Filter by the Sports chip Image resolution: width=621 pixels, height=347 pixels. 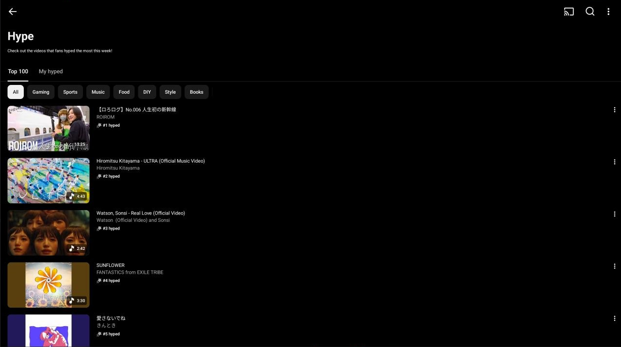click(70, 92)
